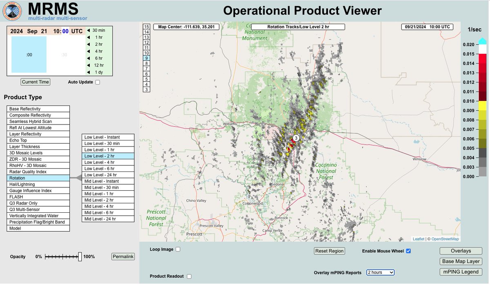Open the Overlay mPING Reports duration dropdown

[x=380, y=272]
